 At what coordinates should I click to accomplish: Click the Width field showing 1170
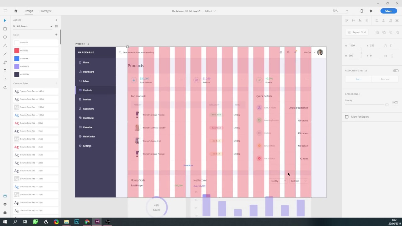354,46
